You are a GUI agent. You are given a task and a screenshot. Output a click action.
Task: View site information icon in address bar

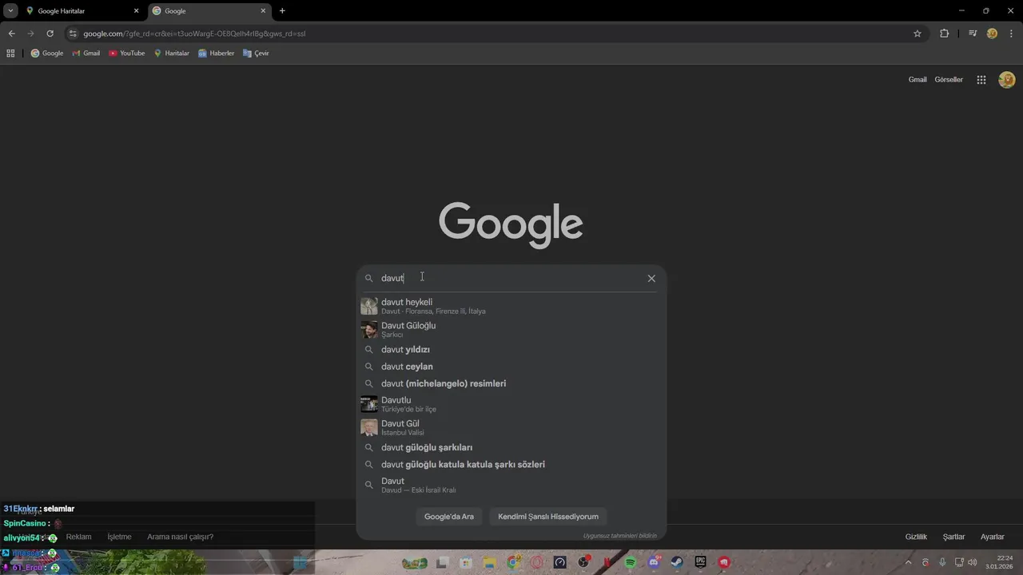click(73, 34)
